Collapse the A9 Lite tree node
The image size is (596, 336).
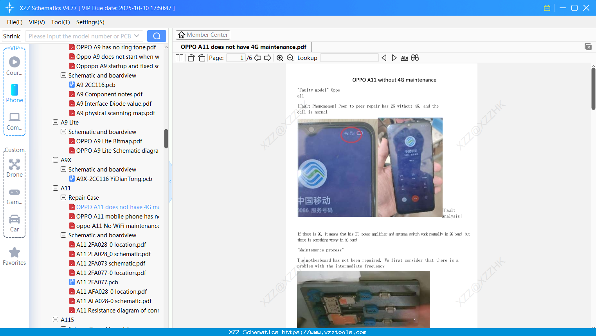[x=56, y=122]
